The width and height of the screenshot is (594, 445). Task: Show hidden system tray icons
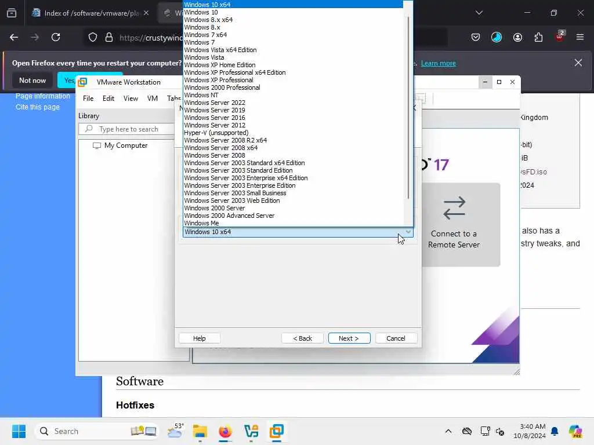448,431
